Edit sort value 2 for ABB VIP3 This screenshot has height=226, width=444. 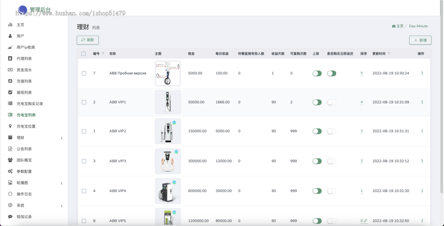361,161
